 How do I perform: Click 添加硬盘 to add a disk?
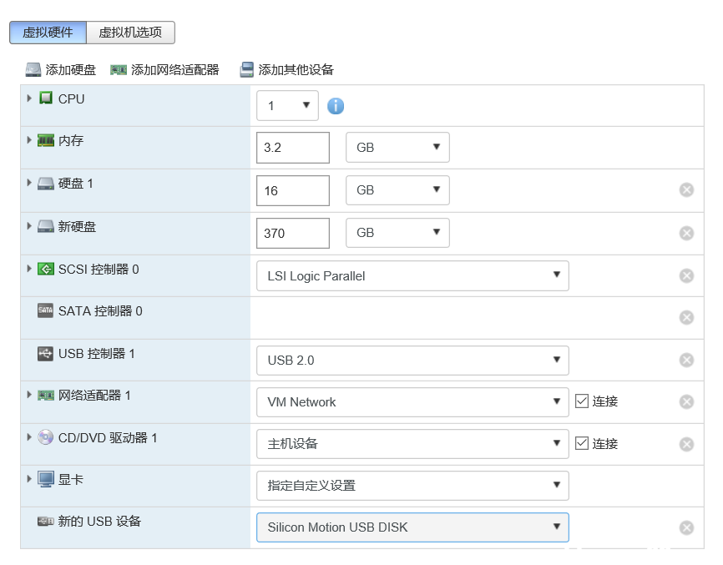pyautogui.click(x=61, y=70)
